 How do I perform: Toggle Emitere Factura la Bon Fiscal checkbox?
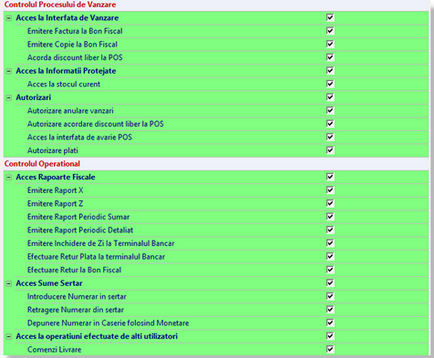[x=330, y=31]
